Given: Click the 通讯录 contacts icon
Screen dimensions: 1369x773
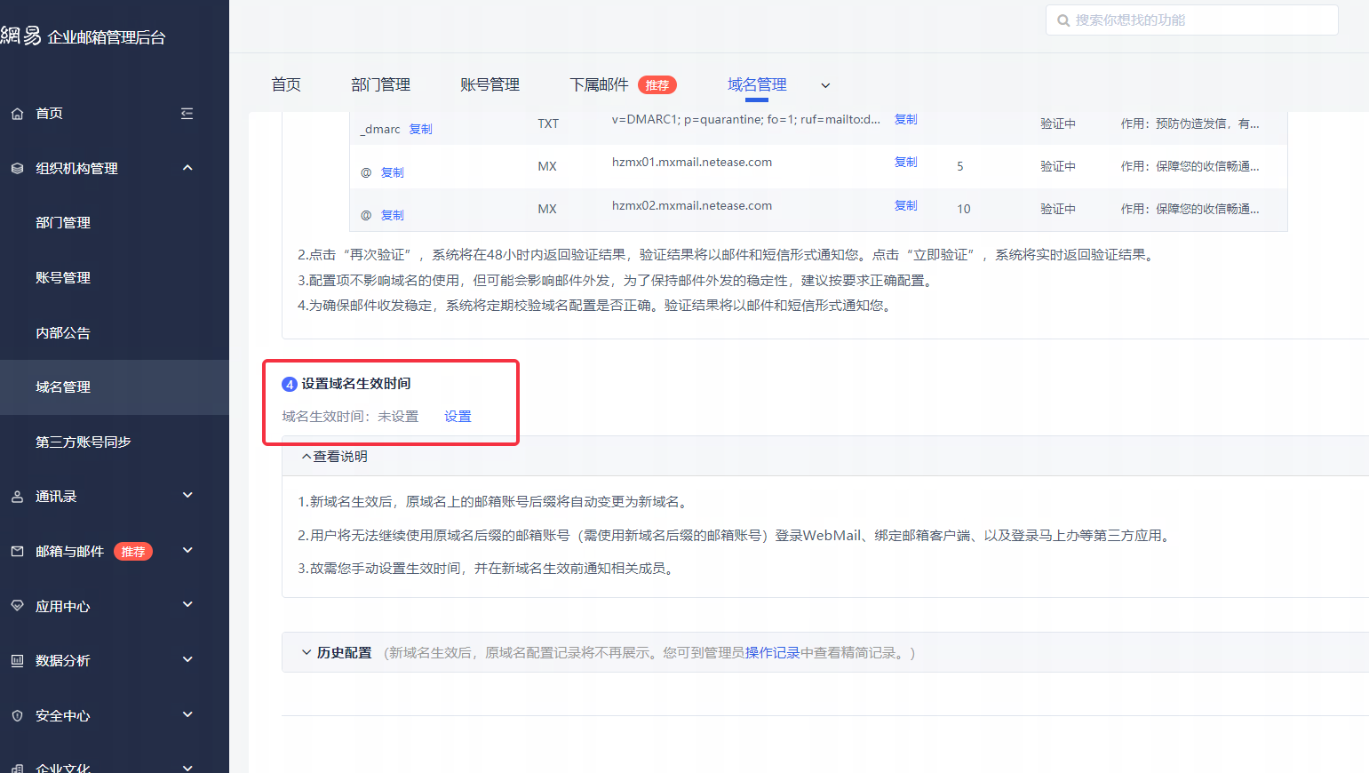Looking at the screenshot, I should coord(17,497).
